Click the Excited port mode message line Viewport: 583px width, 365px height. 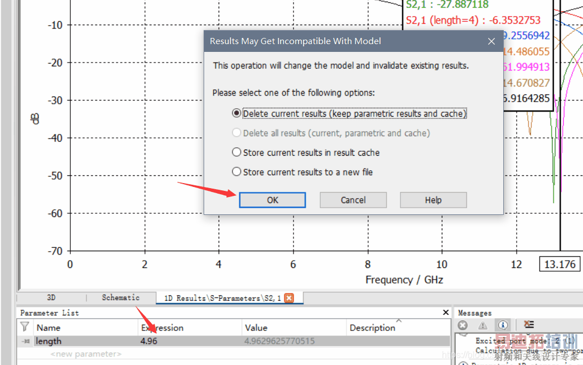click(x=525, y=341)
